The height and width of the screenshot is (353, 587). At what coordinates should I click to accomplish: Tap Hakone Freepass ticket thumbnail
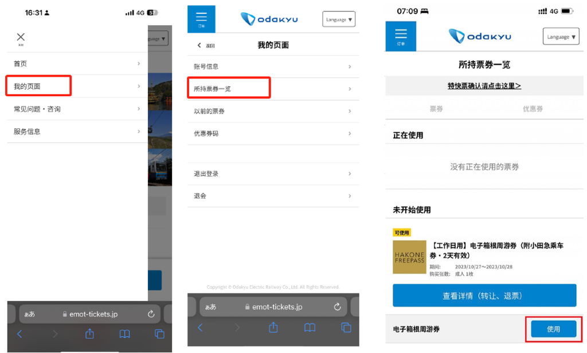(409, 257)
